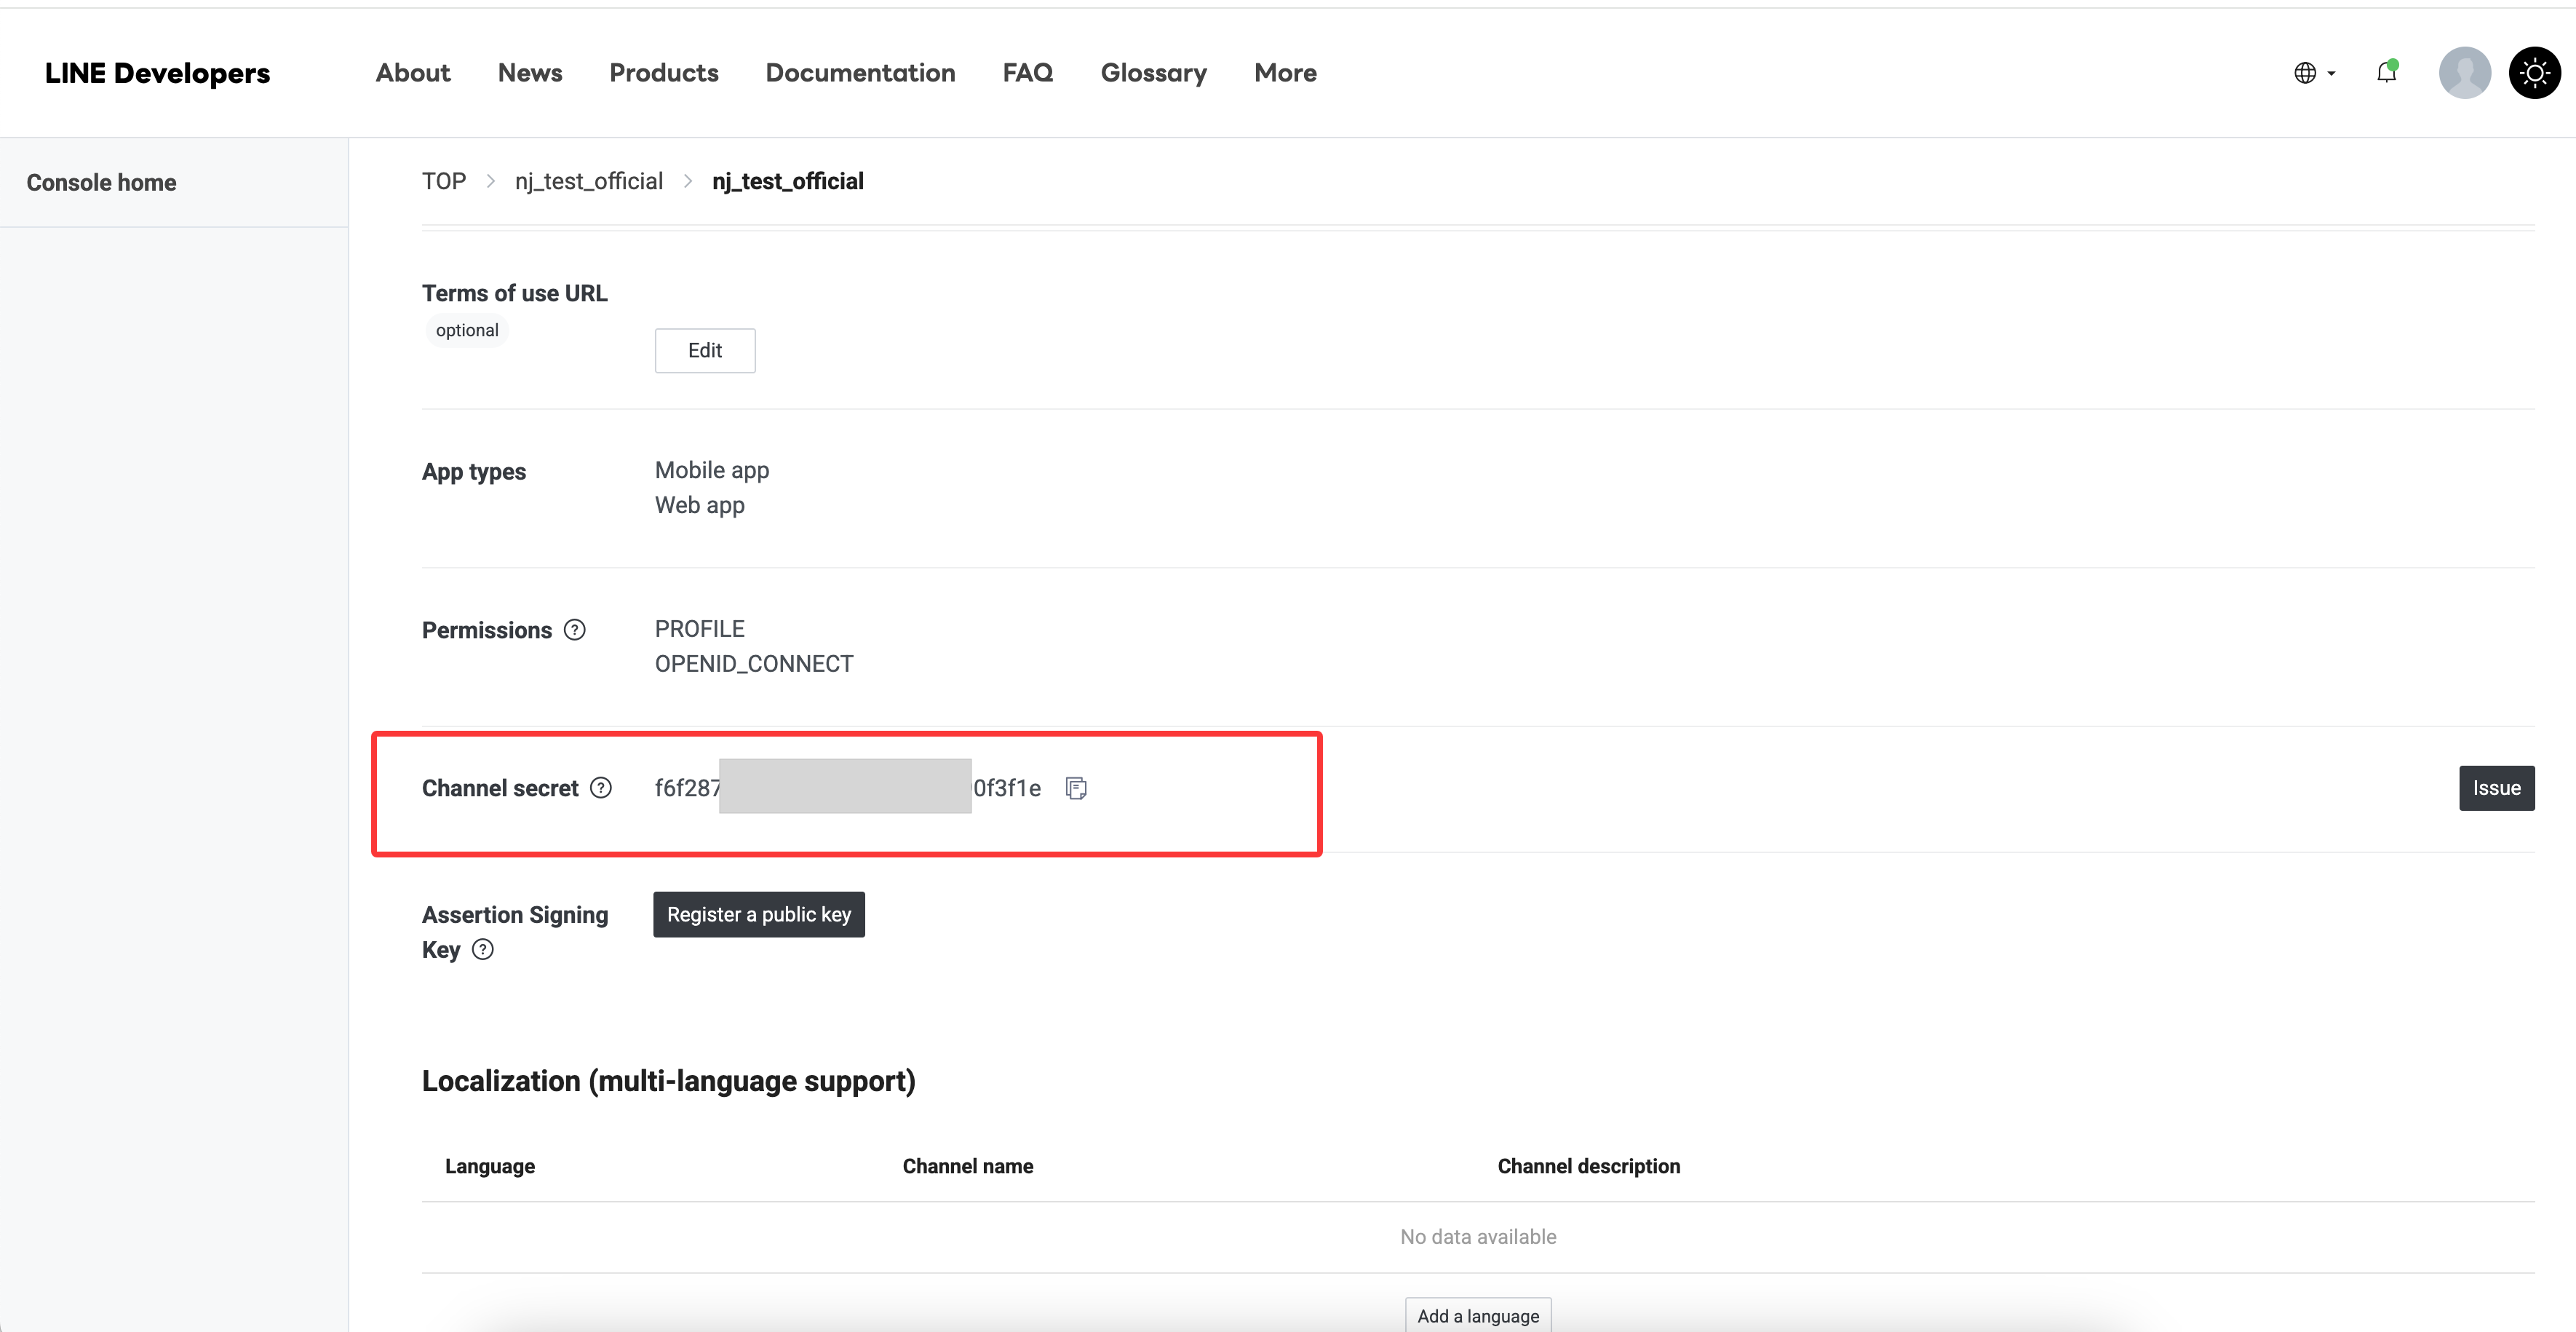Image resolution: width=2576 pixels, height=1332 pixels.
Task: Open the language globe dropdown
Action: click(x=2315, y=73)
